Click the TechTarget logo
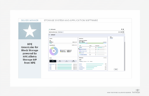The width and height of the screenshot is (149, 96). [x=136, y=91]
